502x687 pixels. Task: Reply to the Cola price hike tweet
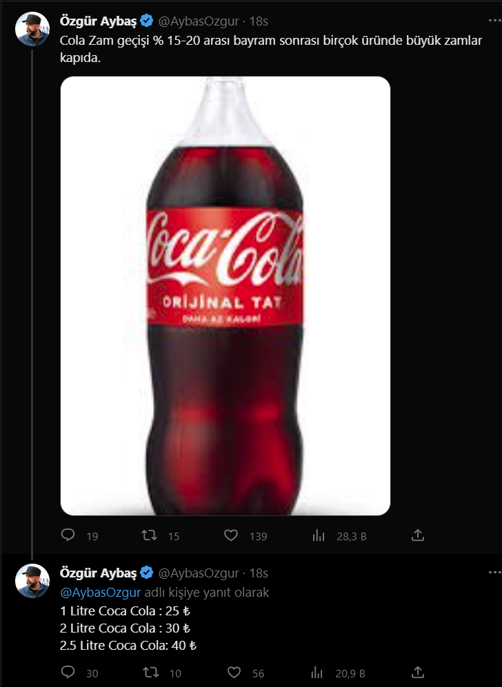click(68, 535)
